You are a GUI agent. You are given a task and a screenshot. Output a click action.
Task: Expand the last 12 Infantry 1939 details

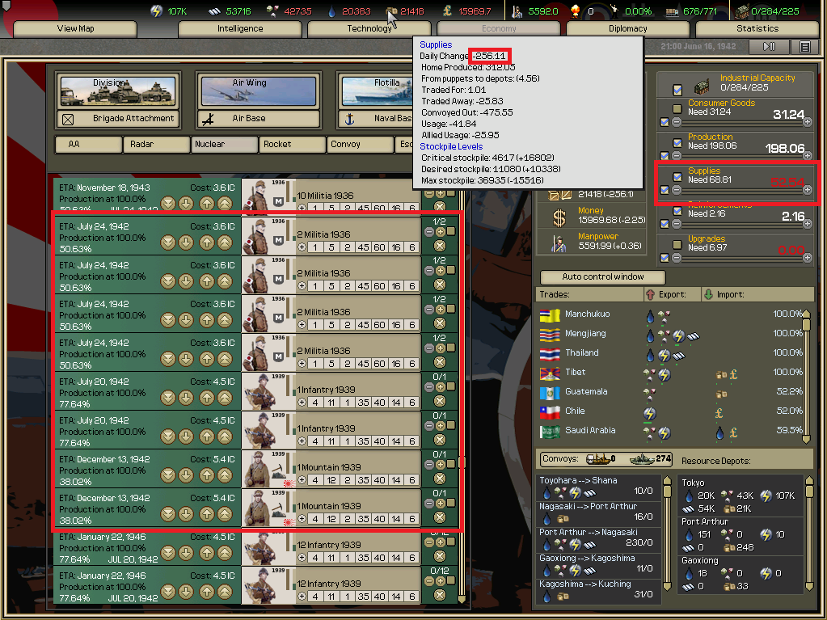302,597
